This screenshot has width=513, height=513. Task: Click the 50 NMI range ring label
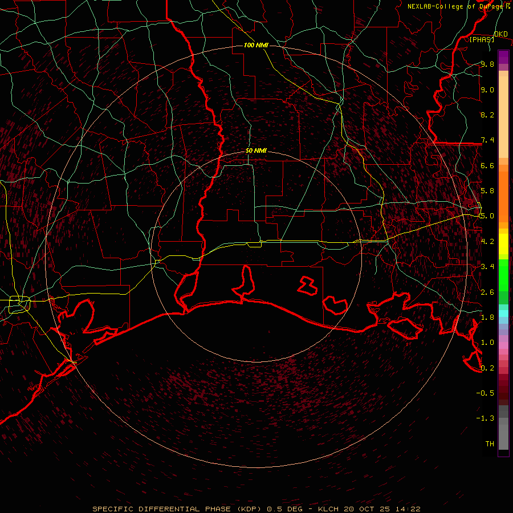[256, 151]
